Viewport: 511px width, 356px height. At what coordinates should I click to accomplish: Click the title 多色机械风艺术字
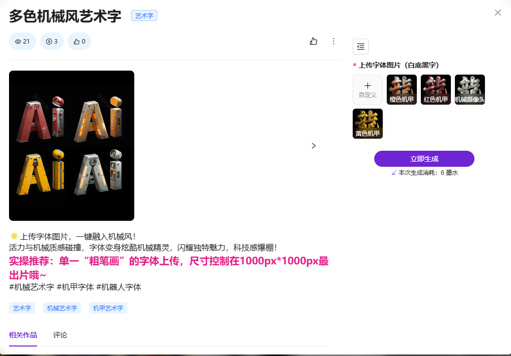click(x=65, y=16)
